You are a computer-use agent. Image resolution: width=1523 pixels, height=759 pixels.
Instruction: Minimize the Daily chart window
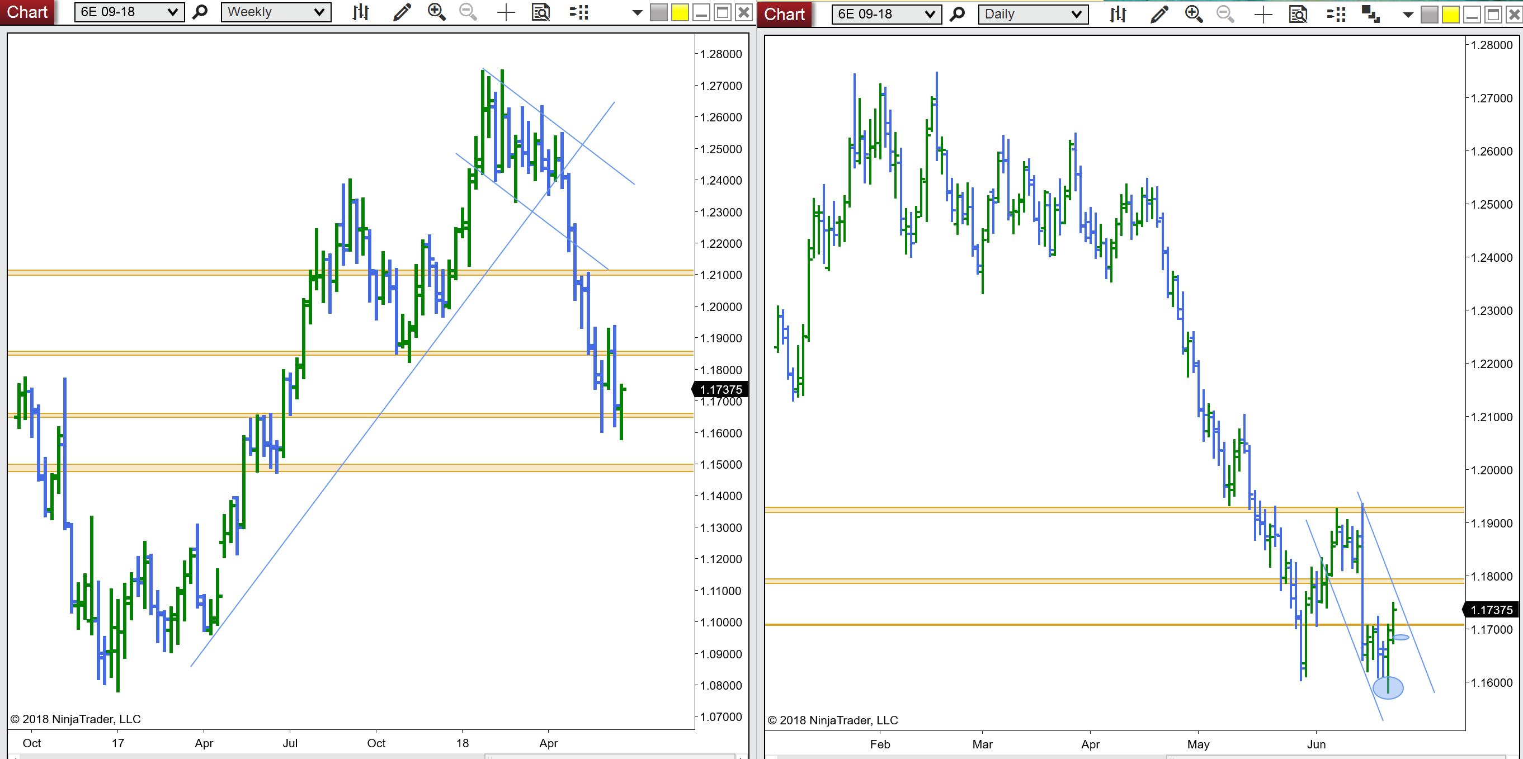(1472, 15)
